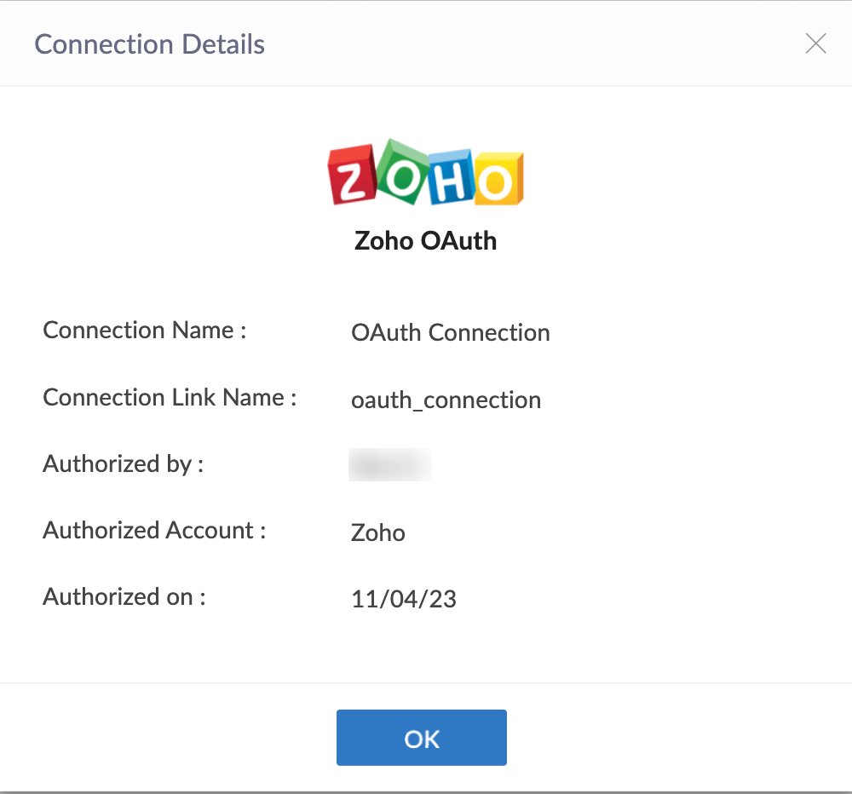852x794 pixels.
Task: Click the red Z block in the logo
Action: click(x=352, y=175)
